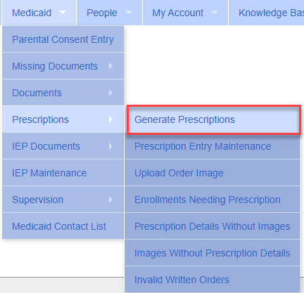Expand the My Account dropdown arrow

click(215, 12)
